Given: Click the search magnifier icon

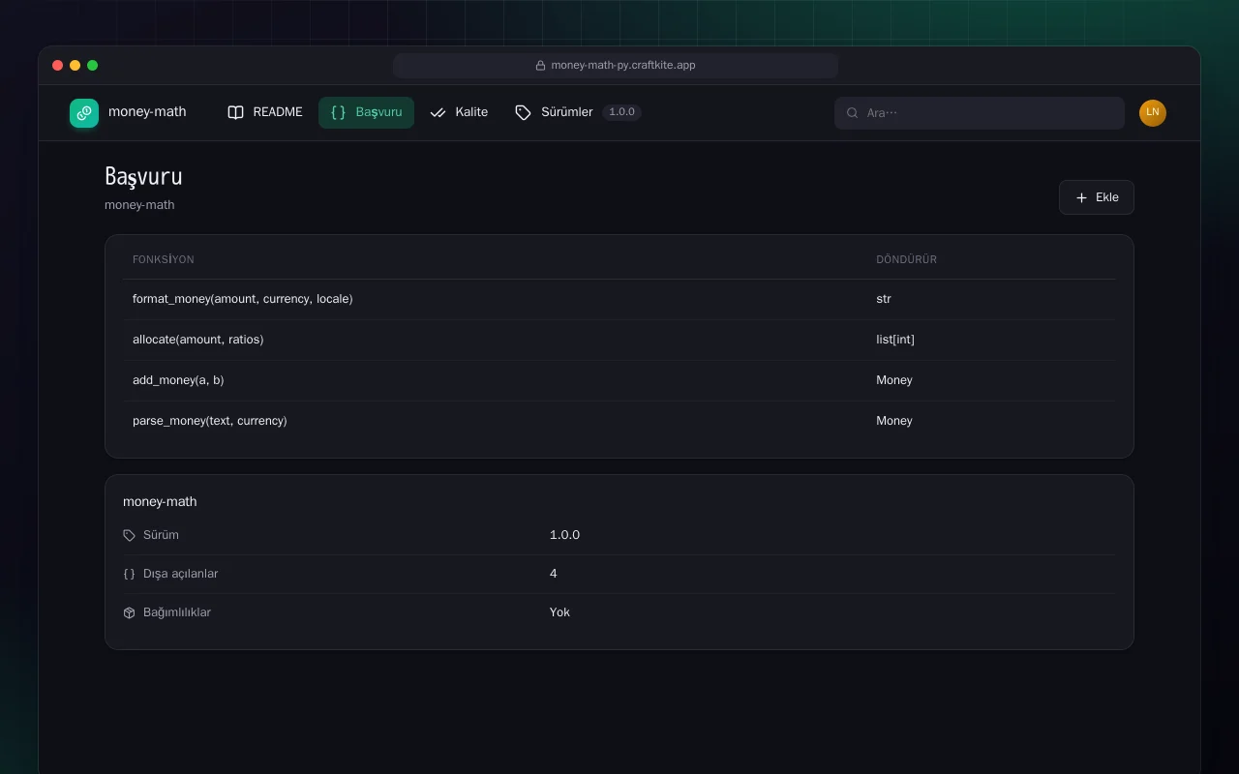Looking at the screenshot, I should (853, 113).
